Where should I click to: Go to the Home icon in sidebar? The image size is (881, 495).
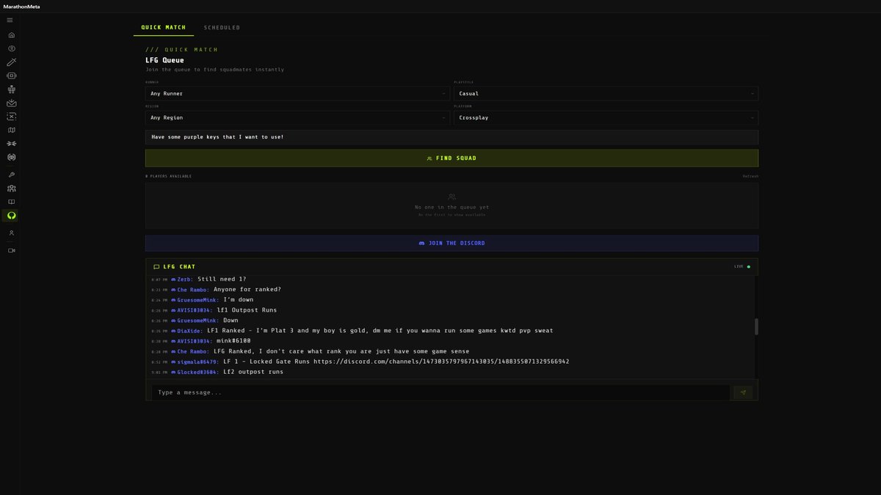(x=11, y=35)
